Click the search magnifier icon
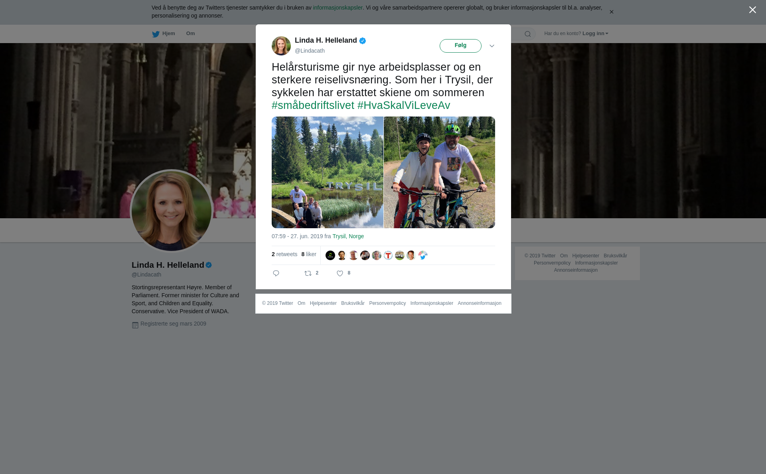 click(528, 34)
